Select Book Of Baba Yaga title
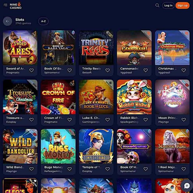Viewport: 193px width, 193px height. (x=54, y=69)
